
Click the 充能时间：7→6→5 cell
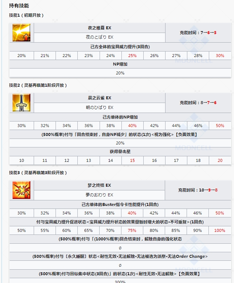pos(198,33)
